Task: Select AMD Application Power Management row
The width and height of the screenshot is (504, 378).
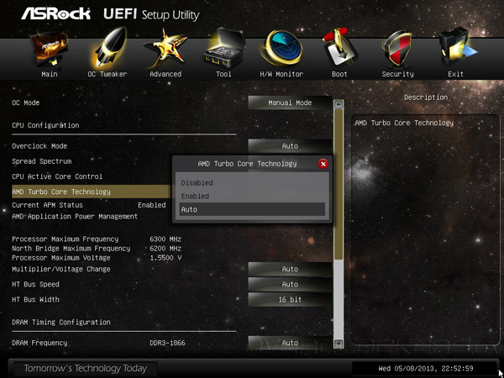Action: pos(75,217)
